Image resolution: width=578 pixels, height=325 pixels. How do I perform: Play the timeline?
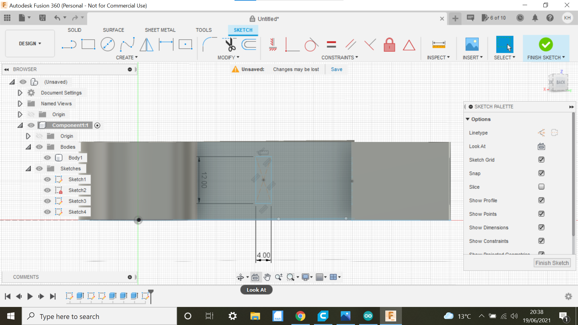[x=30, y=296]
